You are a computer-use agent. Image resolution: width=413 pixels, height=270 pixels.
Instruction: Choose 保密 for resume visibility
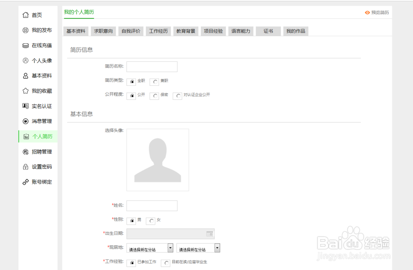(154, 95)
